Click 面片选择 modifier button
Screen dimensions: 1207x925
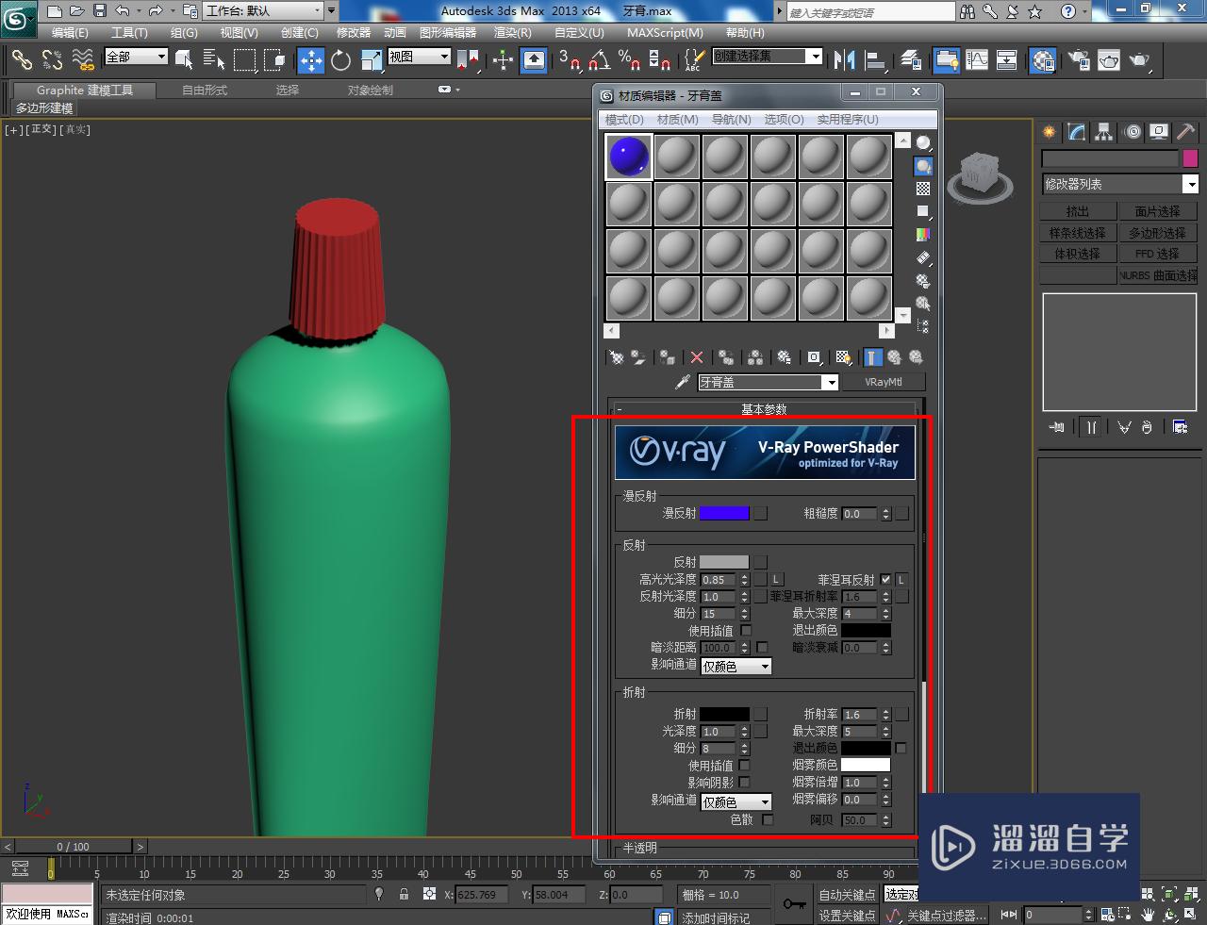(x=1158, y=211)
